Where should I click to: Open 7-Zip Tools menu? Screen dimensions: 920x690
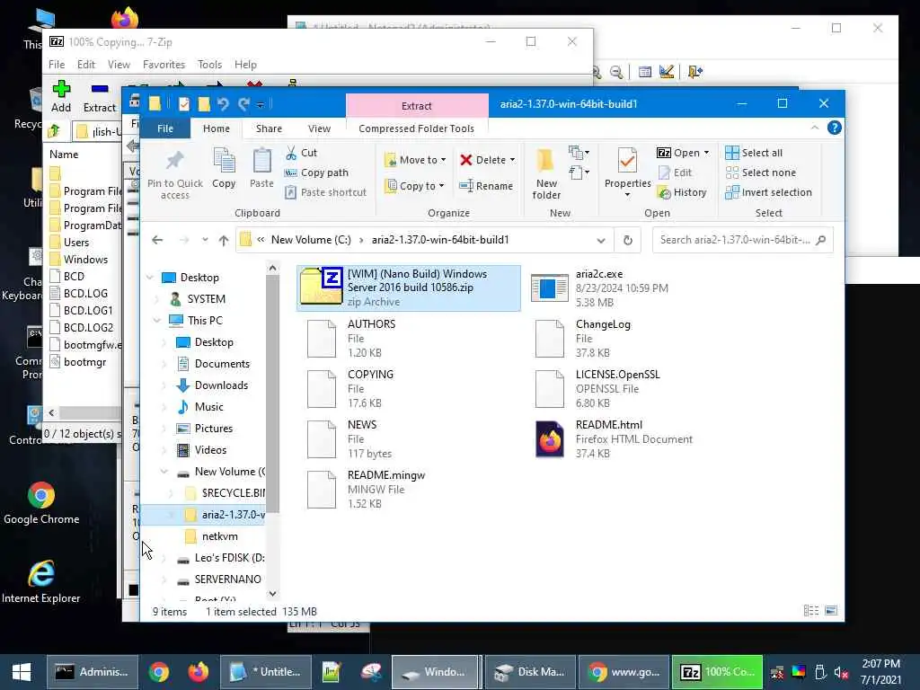pyautogui.click(x=209, y=65)
